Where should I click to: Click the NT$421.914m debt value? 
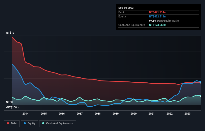pos(158,12)
